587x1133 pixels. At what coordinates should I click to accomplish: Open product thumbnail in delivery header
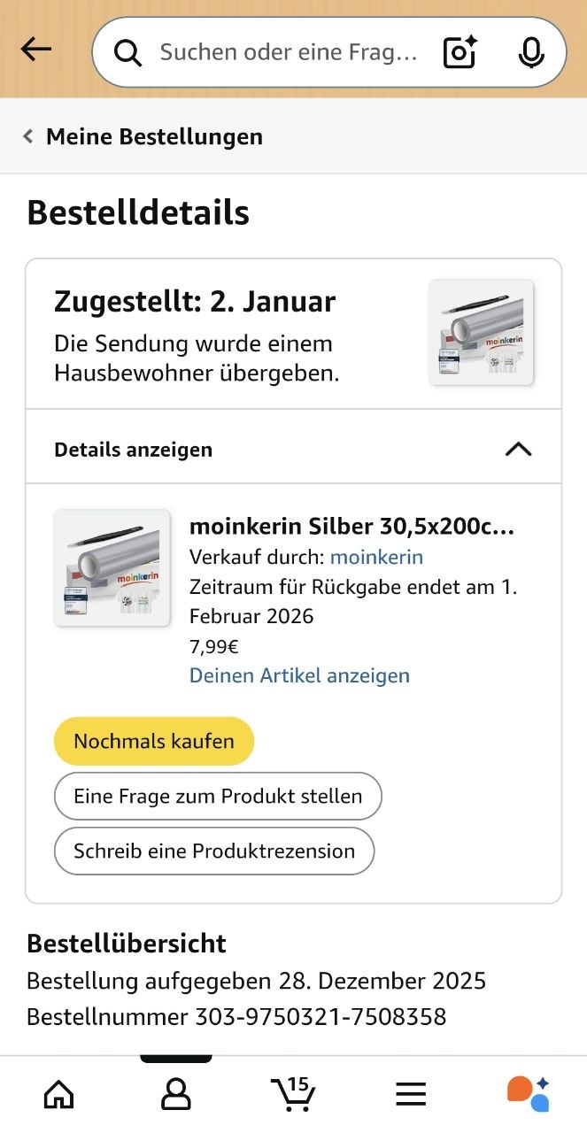[481, 333]
